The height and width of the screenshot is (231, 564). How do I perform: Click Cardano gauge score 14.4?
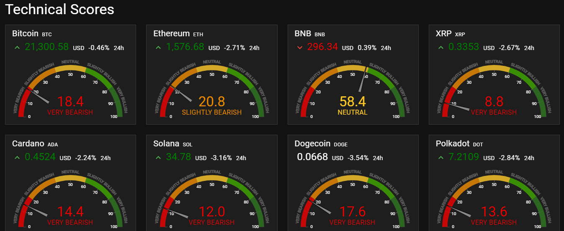pyautogui.click(x=70, y=212)
